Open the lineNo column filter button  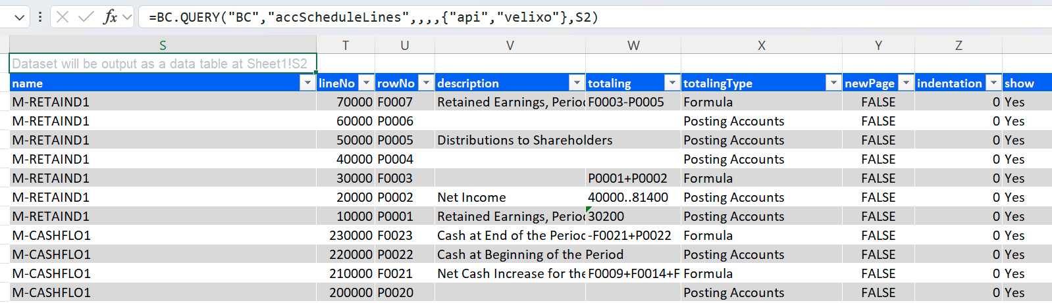click(x=366, y=83)
